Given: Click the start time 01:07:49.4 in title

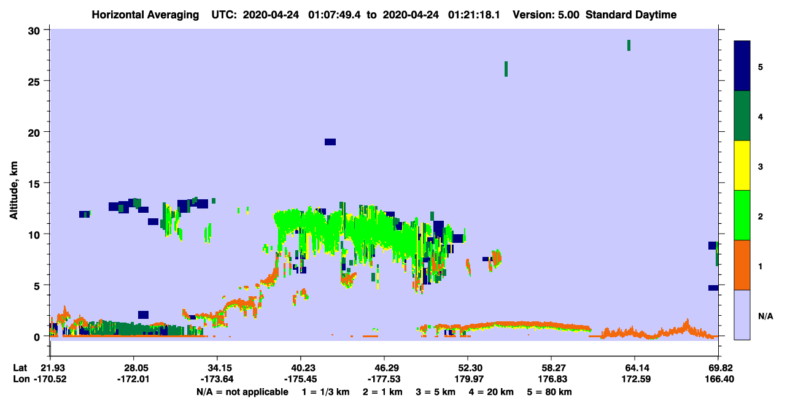Looking at the screenshot, I should 335,15.
